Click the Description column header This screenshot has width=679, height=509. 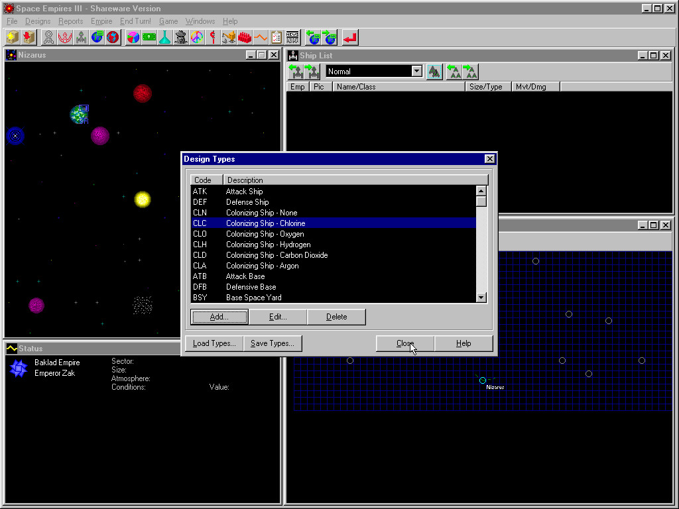(355, 180)
